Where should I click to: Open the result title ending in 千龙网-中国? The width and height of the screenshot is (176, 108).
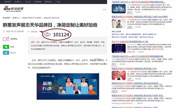click(x=138, y=96)
